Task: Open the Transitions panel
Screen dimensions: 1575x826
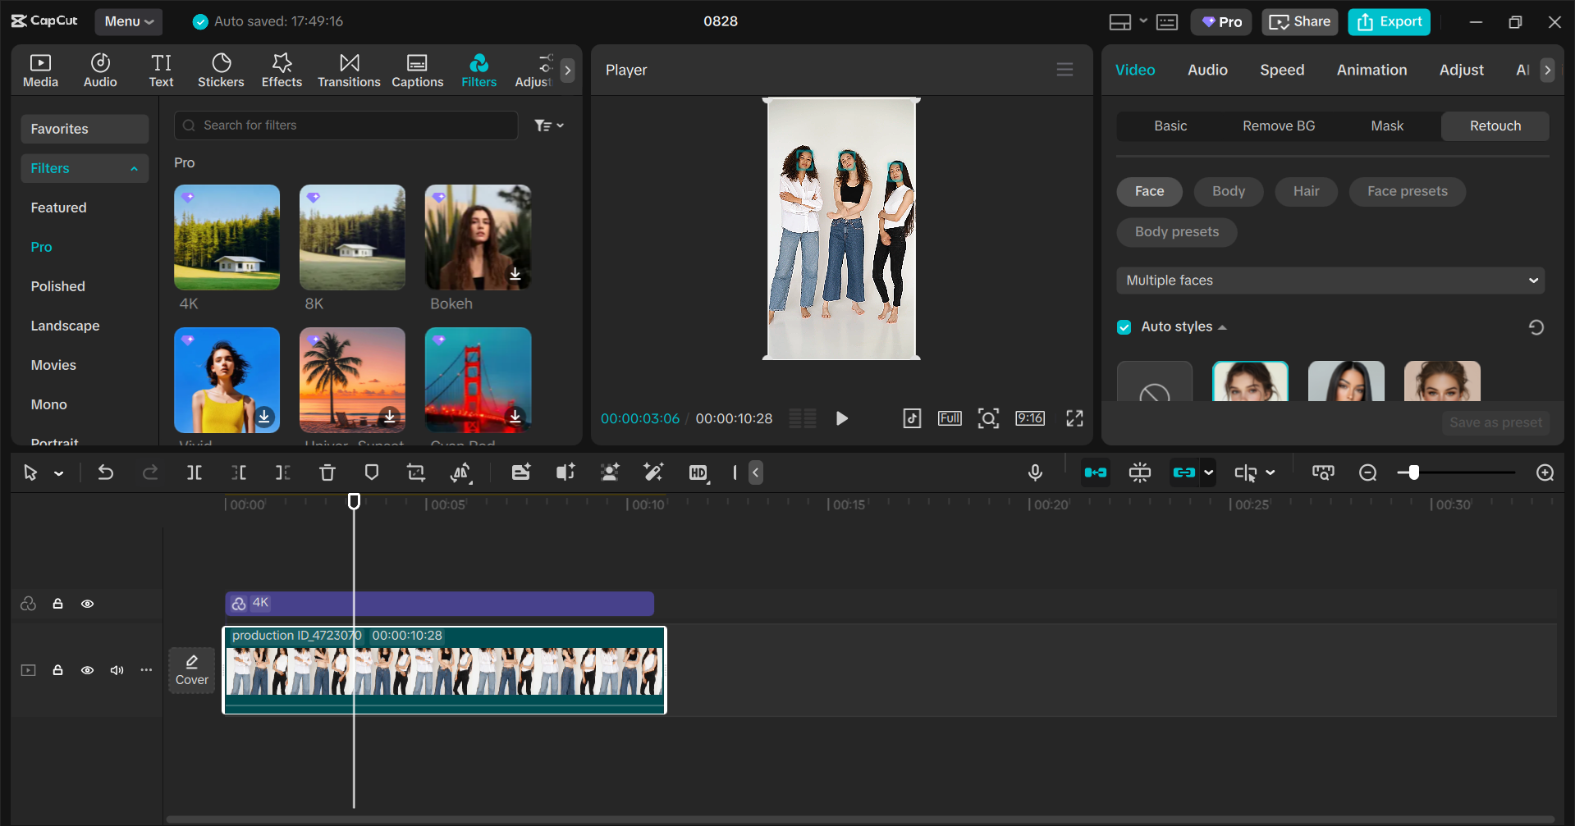Action: tap(349, 71)
